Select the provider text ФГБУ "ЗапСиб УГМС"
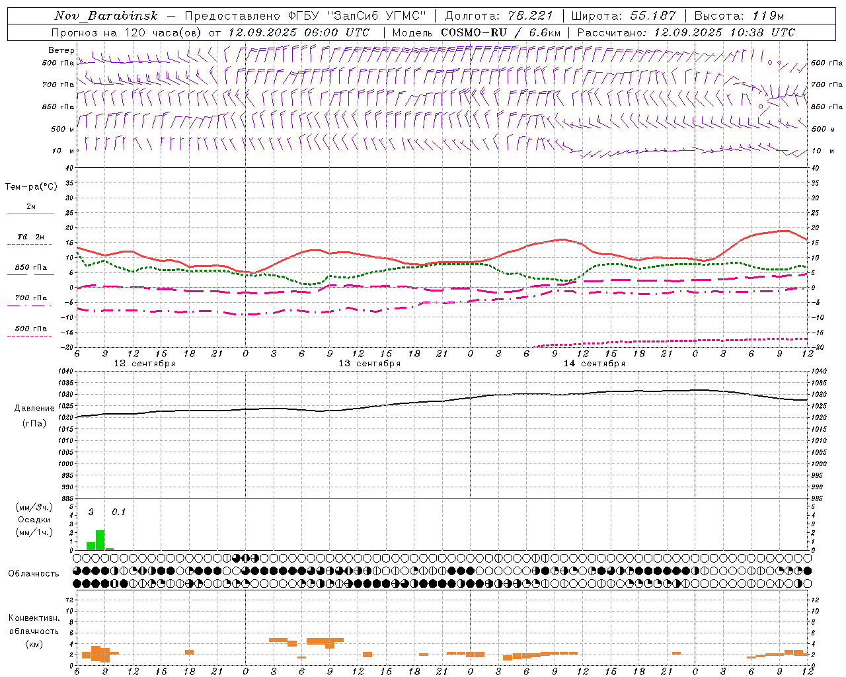The image size is (846, 677). pyautogui.click(x=358, y=16)
